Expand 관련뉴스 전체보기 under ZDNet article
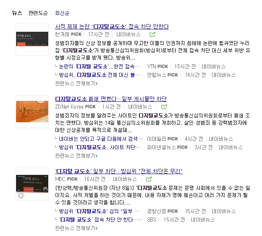 click(x=76, y=156)
